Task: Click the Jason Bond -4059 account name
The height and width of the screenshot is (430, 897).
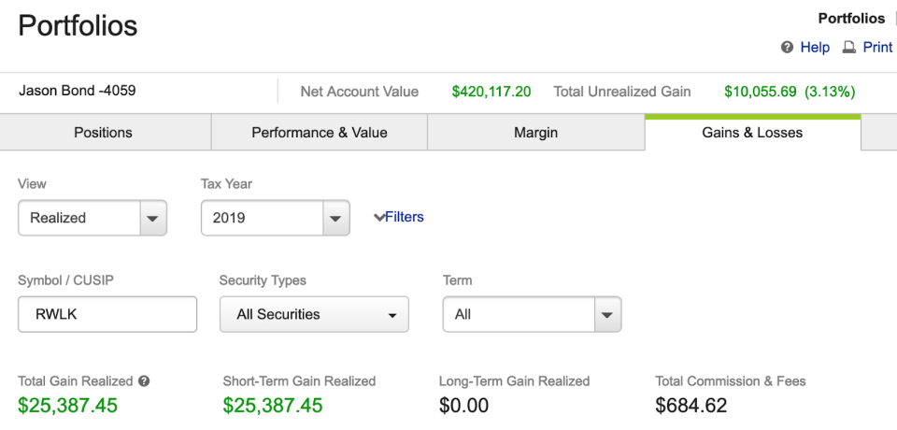Action: pyautogui.click(x=78, y=92)
